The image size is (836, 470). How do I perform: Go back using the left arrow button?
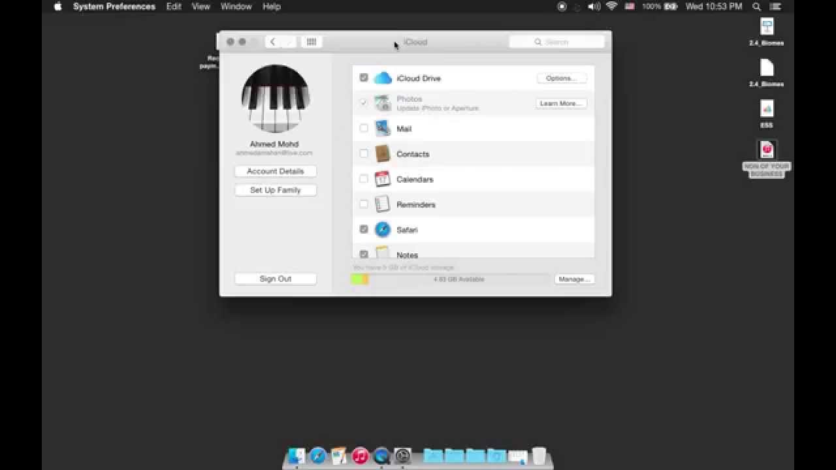[x=273, y=42]
